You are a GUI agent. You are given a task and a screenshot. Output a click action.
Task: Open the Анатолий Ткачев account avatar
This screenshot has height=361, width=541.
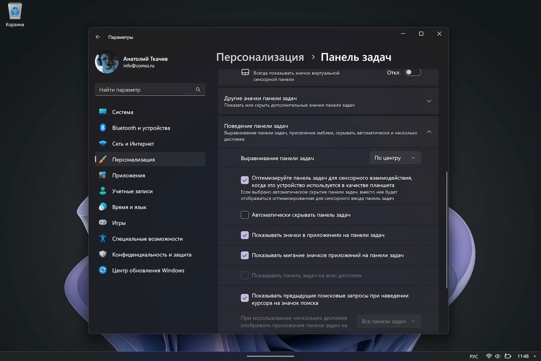click(107, 62)
